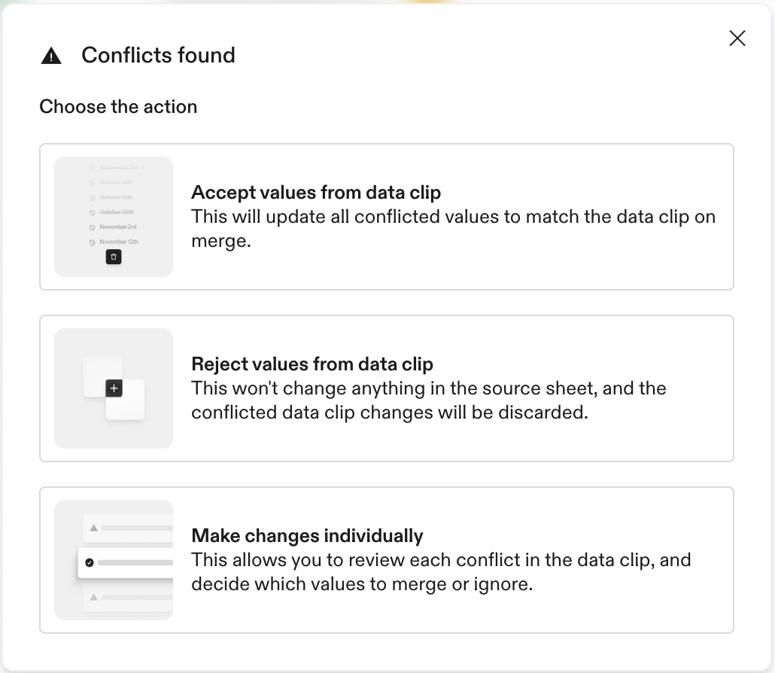Click the bottom warning icon in the individual changes thumbnail
Image resolution: width=775 pixels, height=673 pixels.
click(93, 597)
